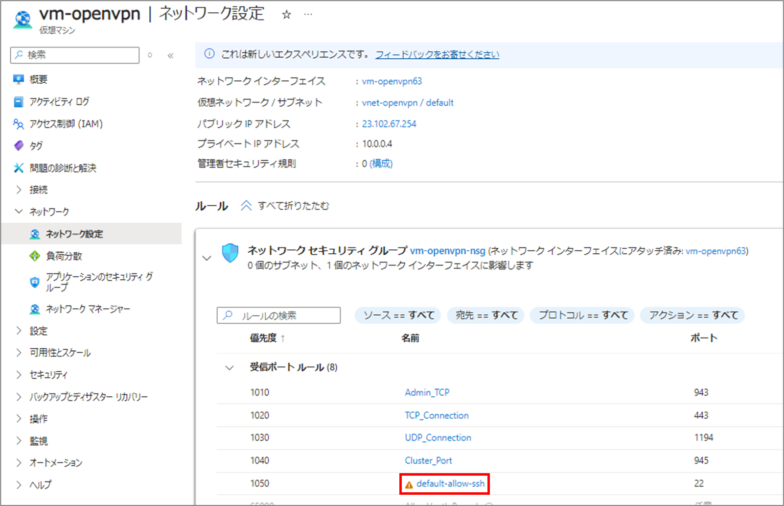Open public IP 23.102.67.254 link
Image resolution: width=784 pixels, height=506 pixels.
coord(389,124)
